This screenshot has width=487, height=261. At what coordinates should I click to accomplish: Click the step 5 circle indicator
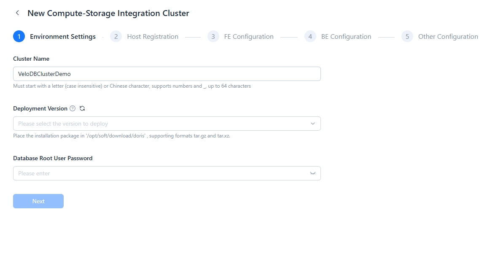(x=407, y=36)
